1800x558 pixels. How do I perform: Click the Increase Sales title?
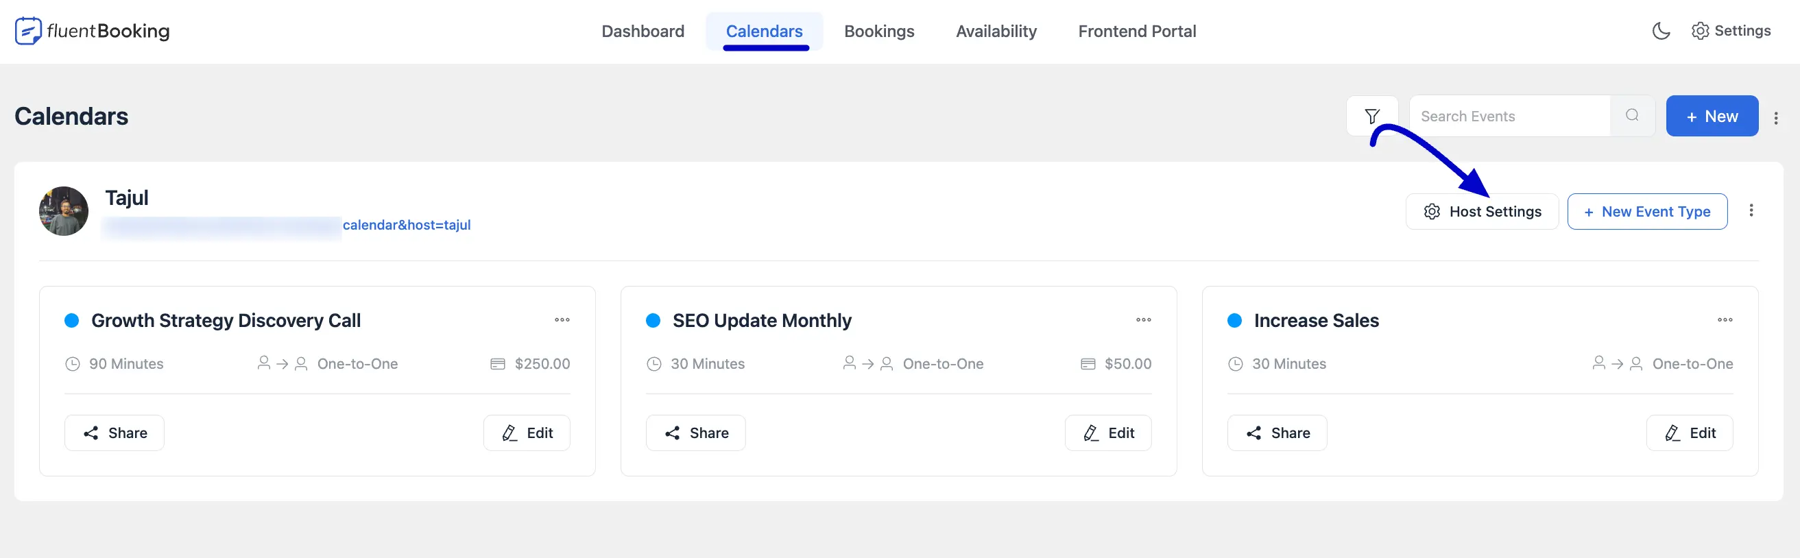1316,321
